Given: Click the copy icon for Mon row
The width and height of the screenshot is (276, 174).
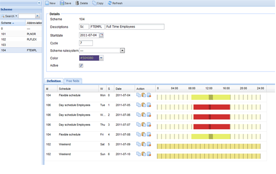Looking at the screenshot, I should 138,95.
